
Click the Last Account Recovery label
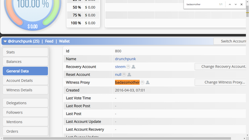point(85,129)
